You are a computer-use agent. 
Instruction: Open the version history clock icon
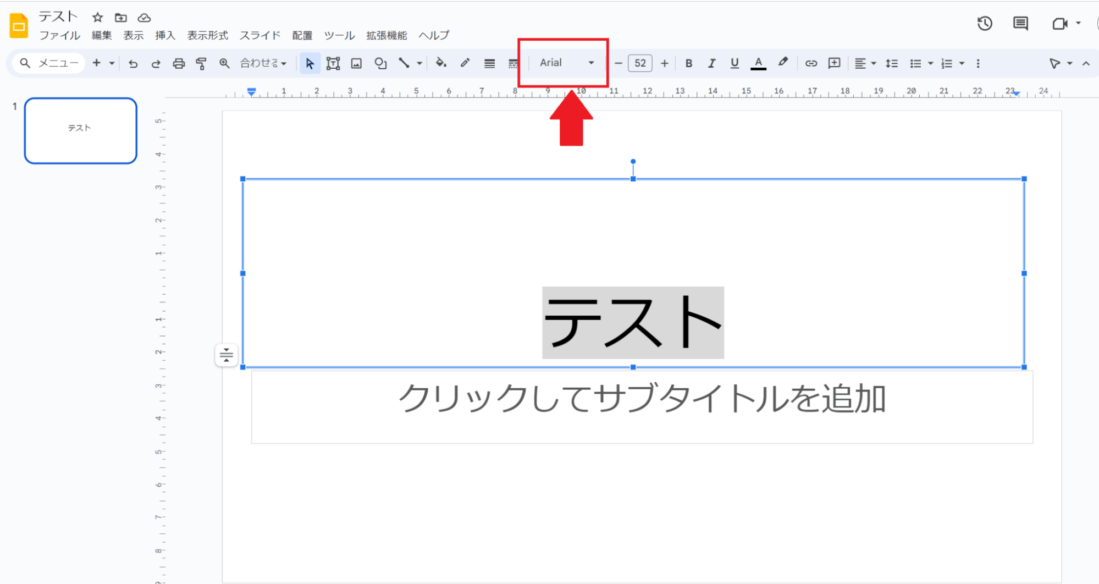pyautogui.click(x=984, y=24)
